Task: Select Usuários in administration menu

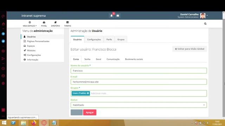Action: [x=43, y=37]
